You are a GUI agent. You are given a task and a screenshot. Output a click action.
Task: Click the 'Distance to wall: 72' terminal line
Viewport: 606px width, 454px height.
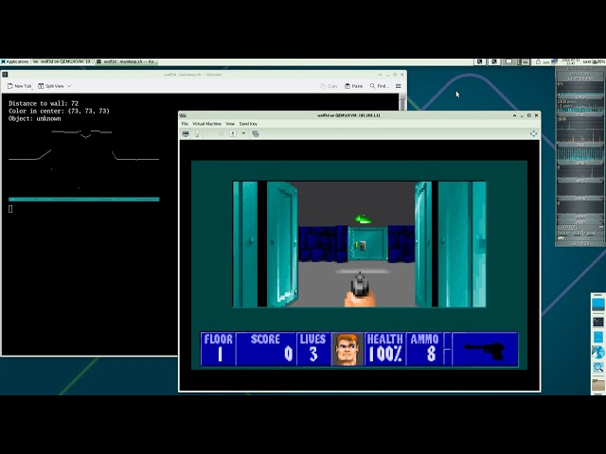click(44, 103)
